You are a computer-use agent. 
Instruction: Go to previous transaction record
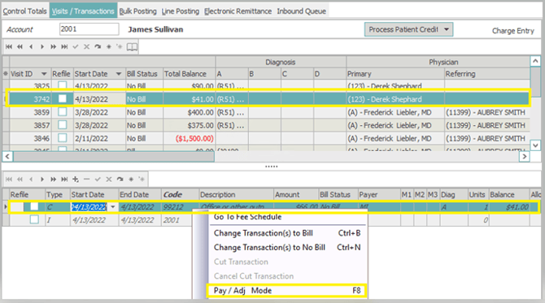pos(31,179)
